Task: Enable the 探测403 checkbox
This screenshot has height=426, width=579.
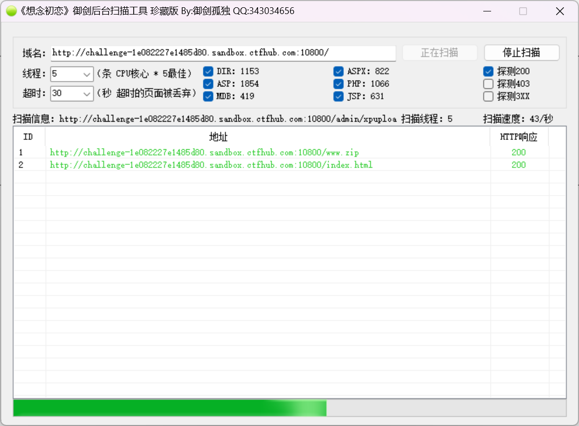Action: tap(488, 84)
